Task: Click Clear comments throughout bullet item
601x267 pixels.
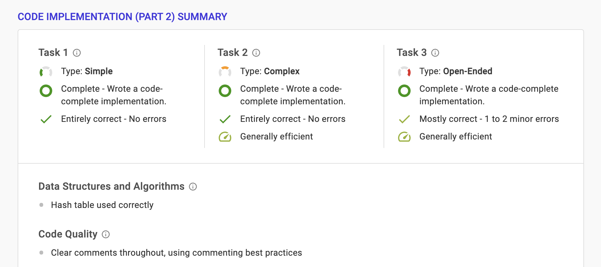Action: click(x=176, y=253)
